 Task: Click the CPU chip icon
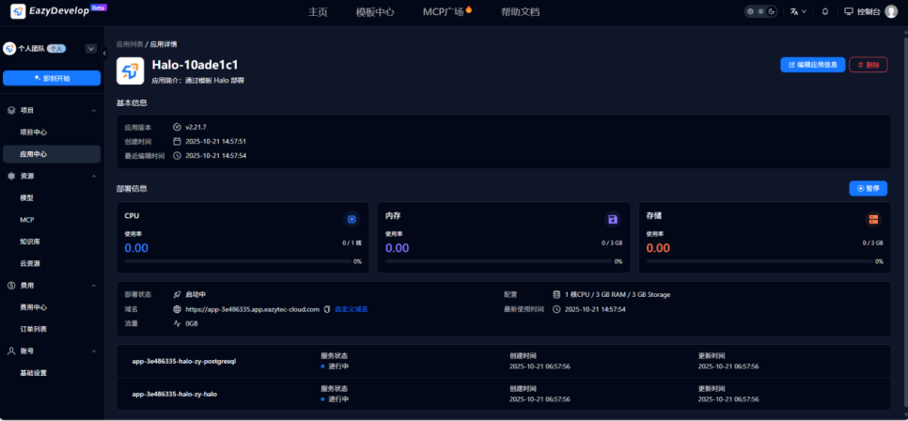click(352, 219)
